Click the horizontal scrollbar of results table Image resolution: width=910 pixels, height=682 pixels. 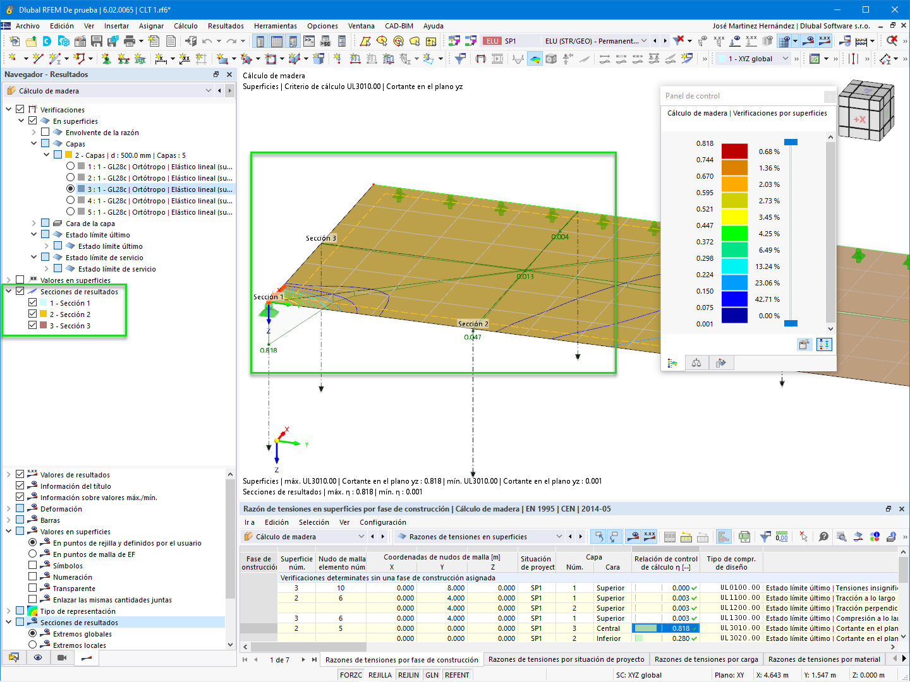(x=310, y=647)
